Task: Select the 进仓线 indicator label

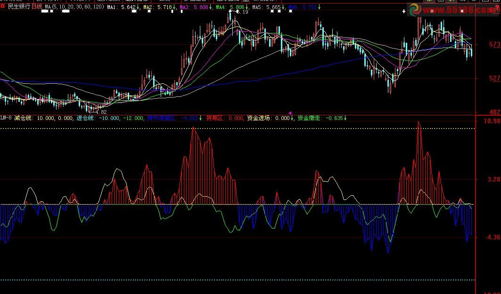Action: click(86, 118)
